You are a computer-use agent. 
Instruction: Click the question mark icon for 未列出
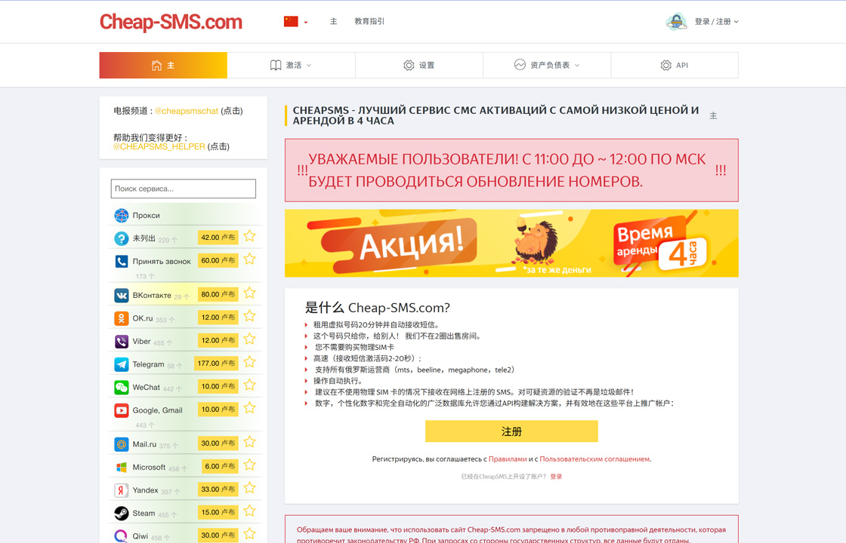[122, 238]
